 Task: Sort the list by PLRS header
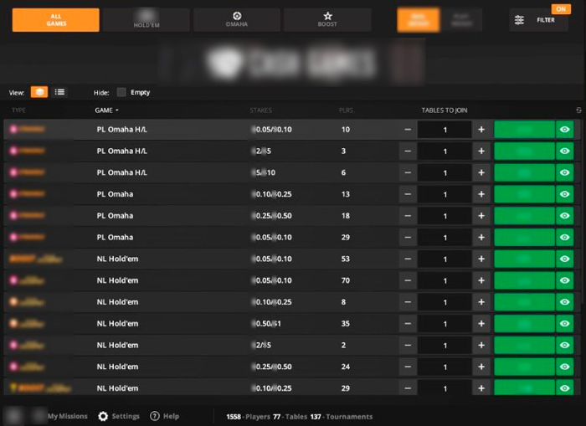coord(347,110)
